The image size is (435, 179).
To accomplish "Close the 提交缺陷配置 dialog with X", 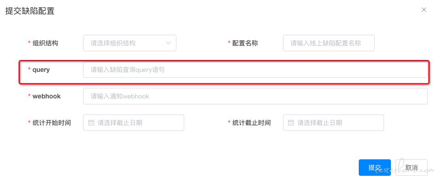I will [424, 10].
